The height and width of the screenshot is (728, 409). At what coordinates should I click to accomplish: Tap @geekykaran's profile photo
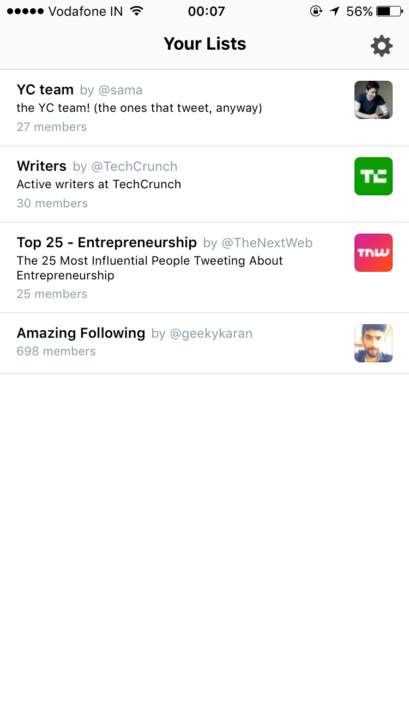374,343
